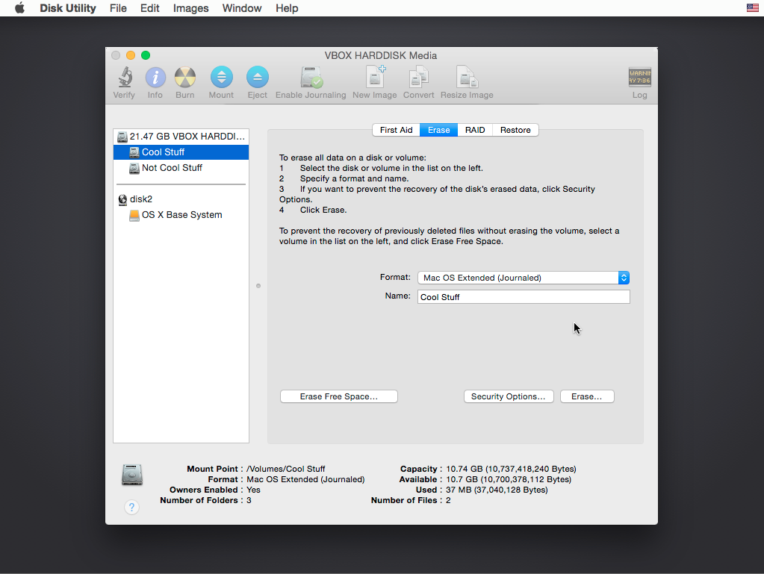Open the Info toolbar icon

pos(155,78)
